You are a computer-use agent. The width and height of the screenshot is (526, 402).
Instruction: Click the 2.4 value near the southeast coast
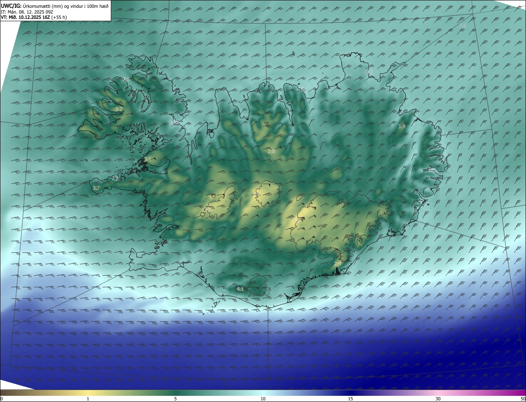337,263
